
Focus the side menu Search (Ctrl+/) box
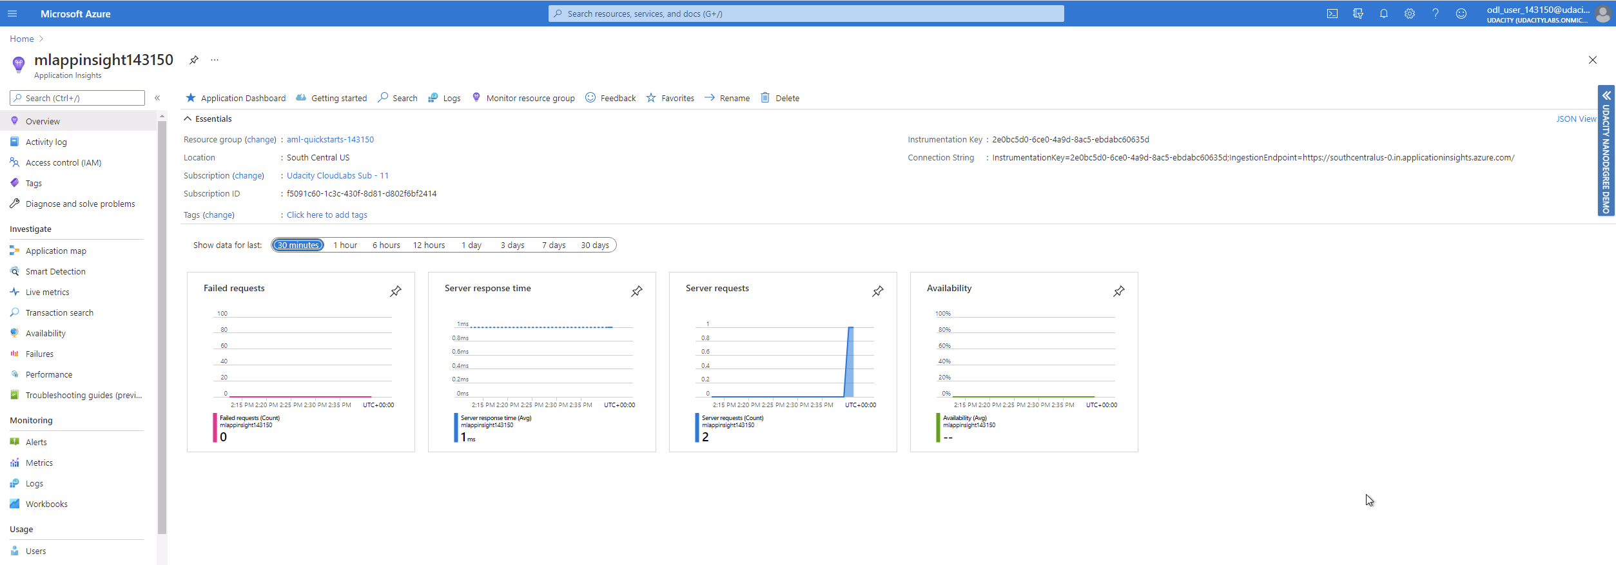point(77,98)
